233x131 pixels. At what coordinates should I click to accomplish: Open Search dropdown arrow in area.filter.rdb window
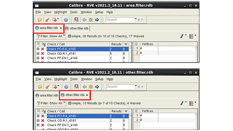click(136, 19)
